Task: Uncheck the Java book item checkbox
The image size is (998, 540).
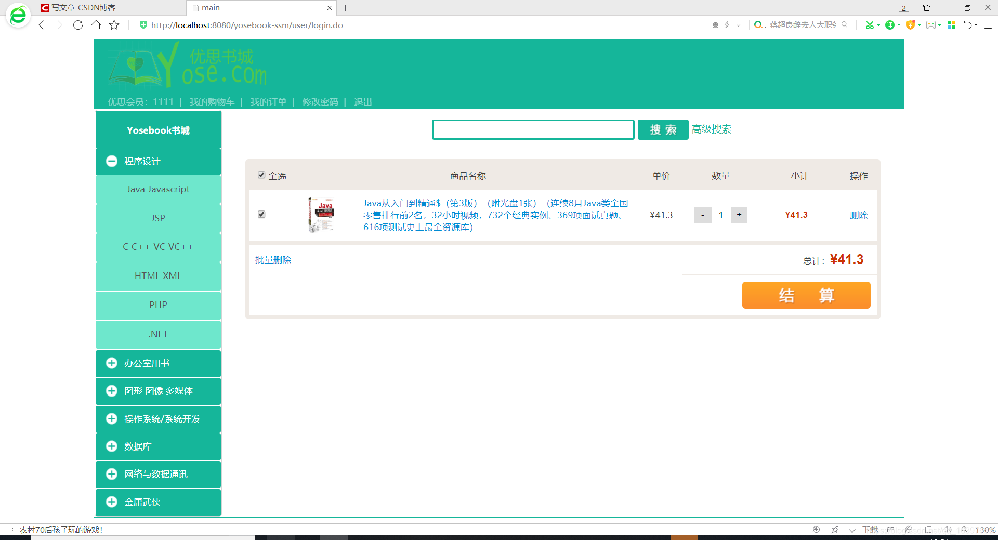Action: [x=261, y=214]
